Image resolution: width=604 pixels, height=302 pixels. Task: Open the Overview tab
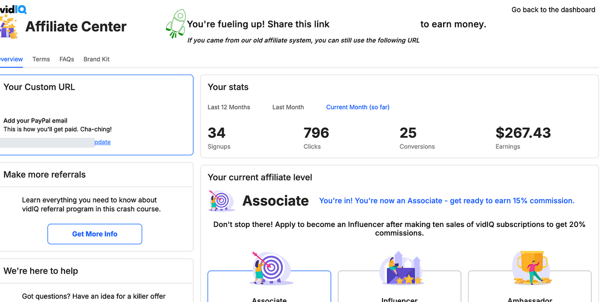[11, 59]
